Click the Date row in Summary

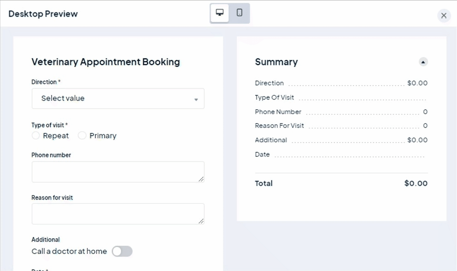[263, 155]
